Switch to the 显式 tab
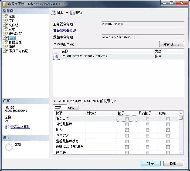This screenshot has height=171, width=190. (x=60, y=107)
